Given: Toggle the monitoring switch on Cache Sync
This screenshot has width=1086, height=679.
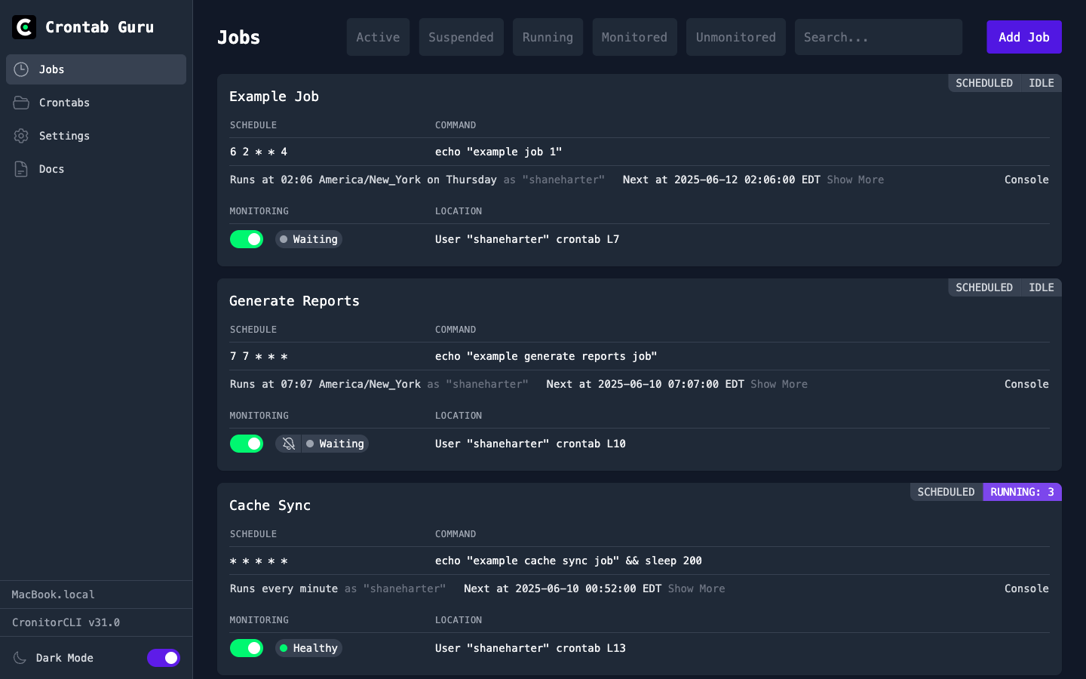Looking at the screenshot, I should (x=247, y=648).
